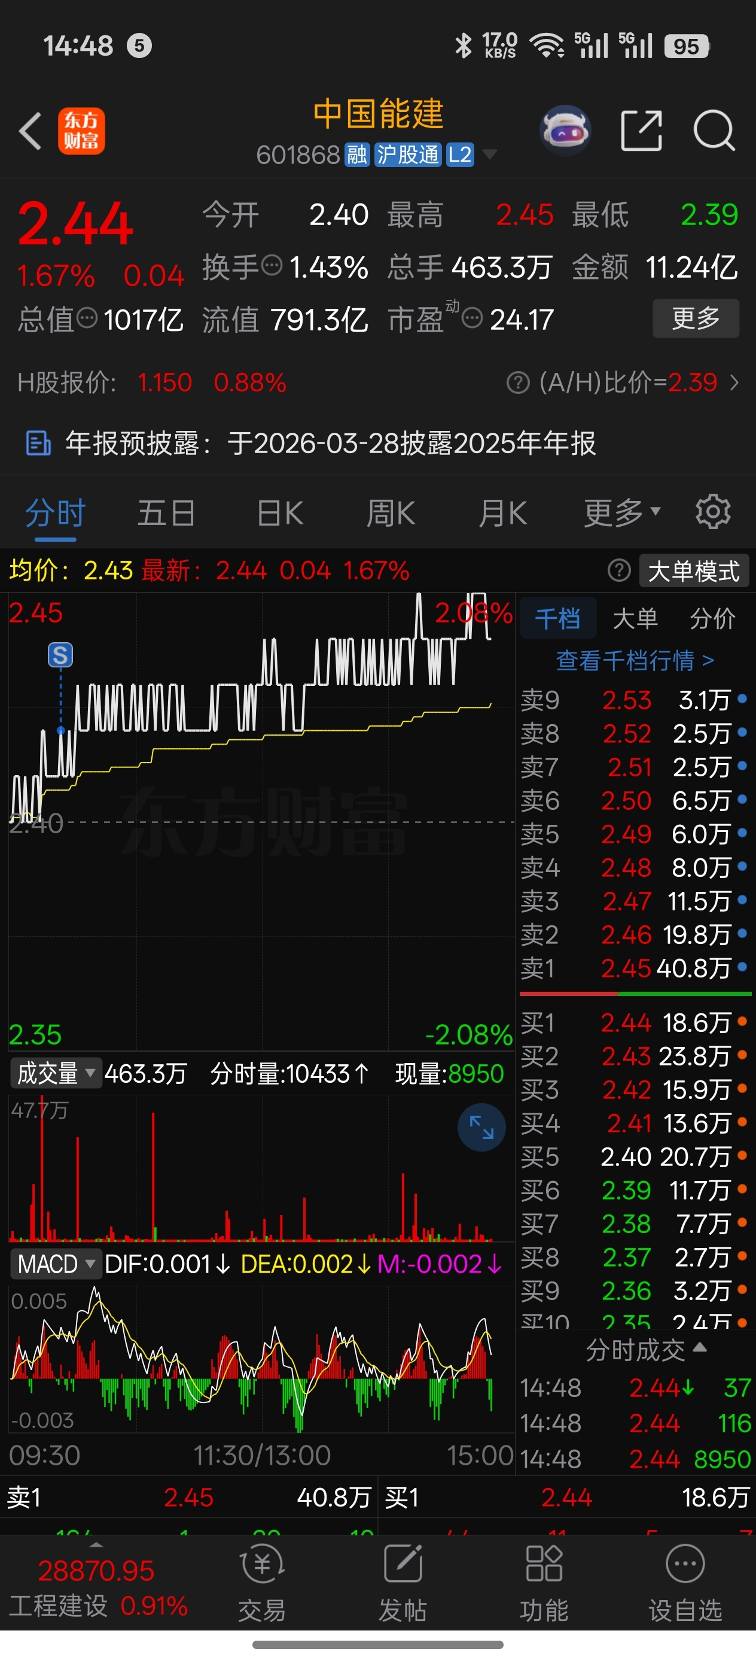Open 成交量 indicator dropdown
Screen dimensions: 756x1664
[x=56, y=1073]
